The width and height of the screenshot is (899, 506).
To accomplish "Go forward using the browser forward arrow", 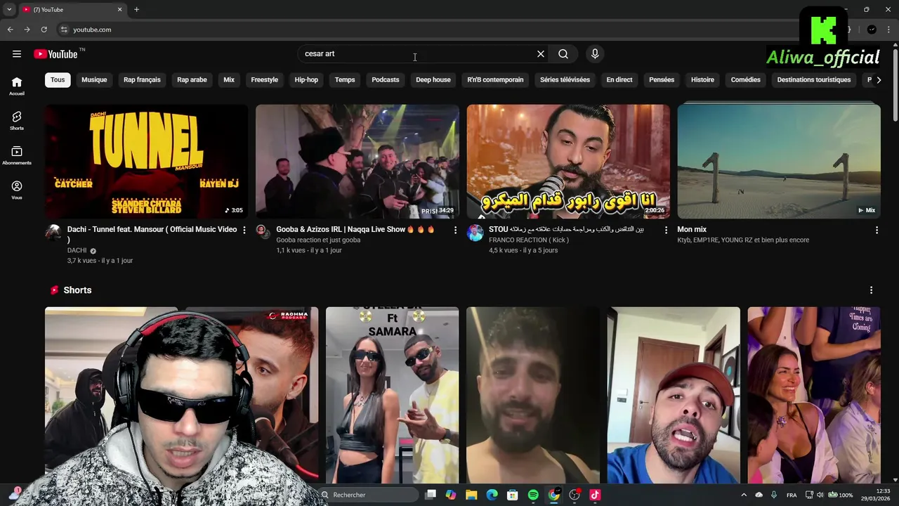I will tap(27, 30).
